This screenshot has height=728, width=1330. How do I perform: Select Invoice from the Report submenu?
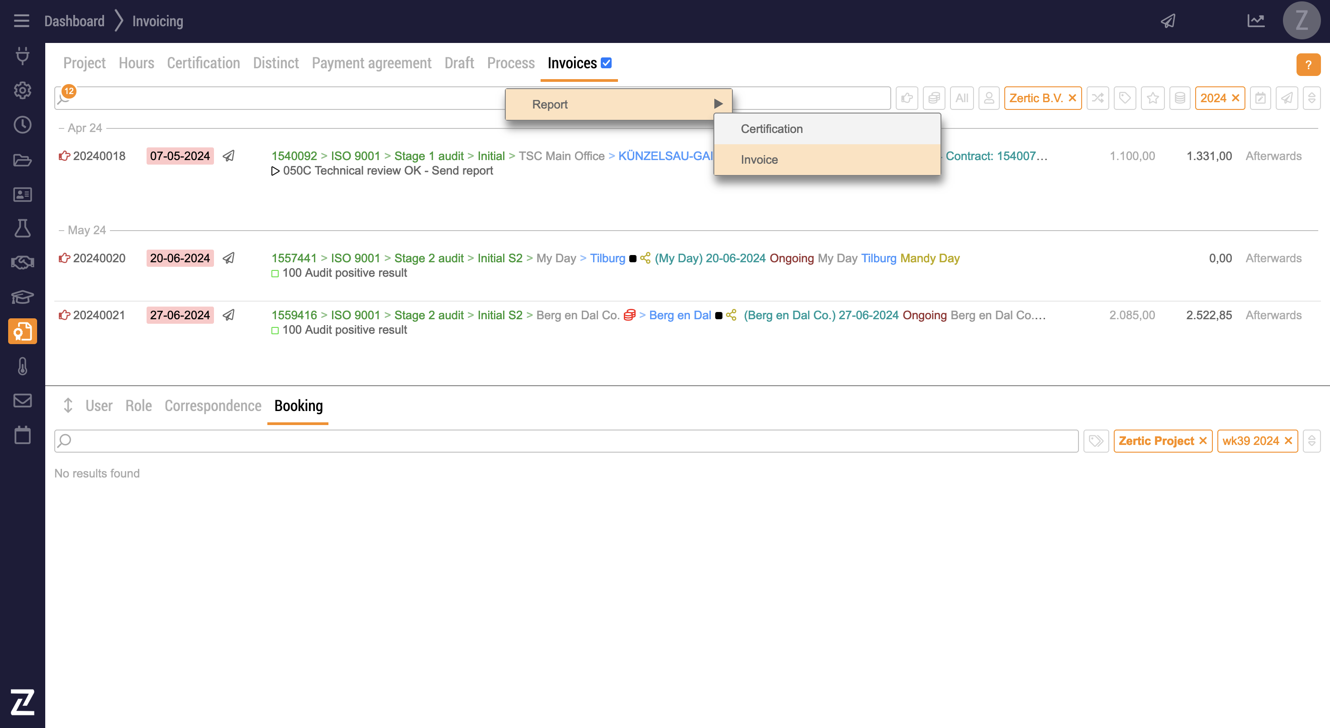(759, 160)
